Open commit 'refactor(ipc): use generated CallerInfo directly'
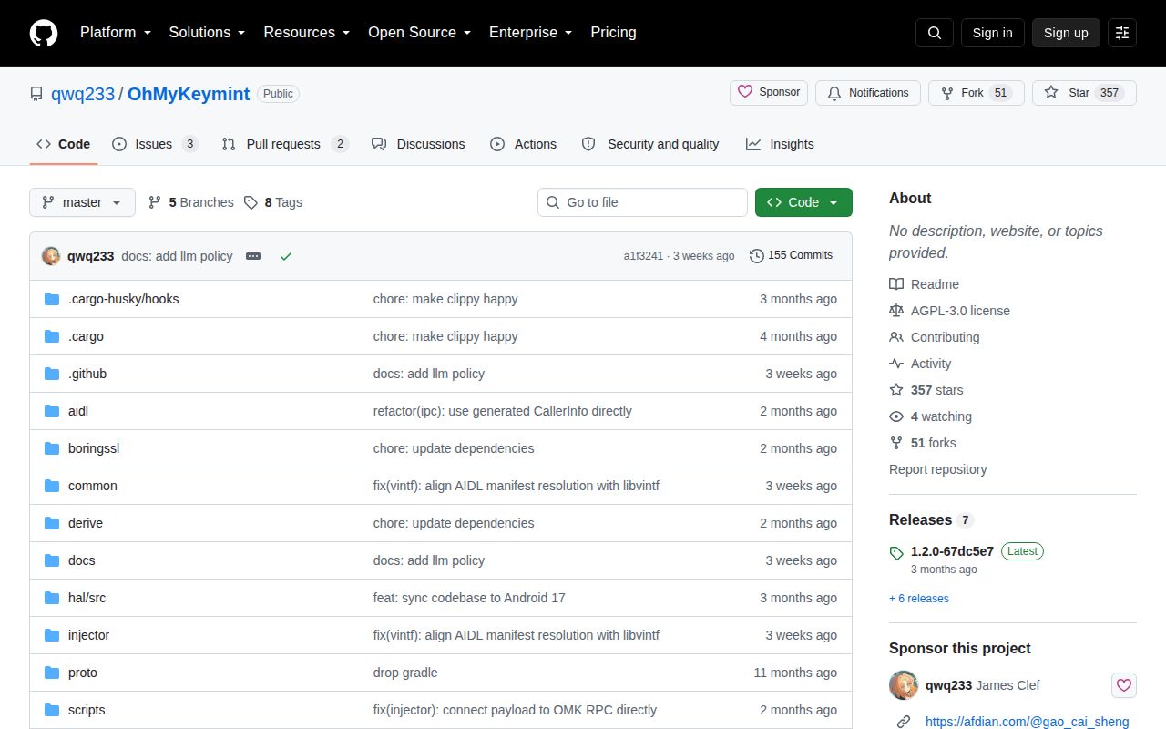This screenshot has height=729, width=1166. click(x=503, y=411)
